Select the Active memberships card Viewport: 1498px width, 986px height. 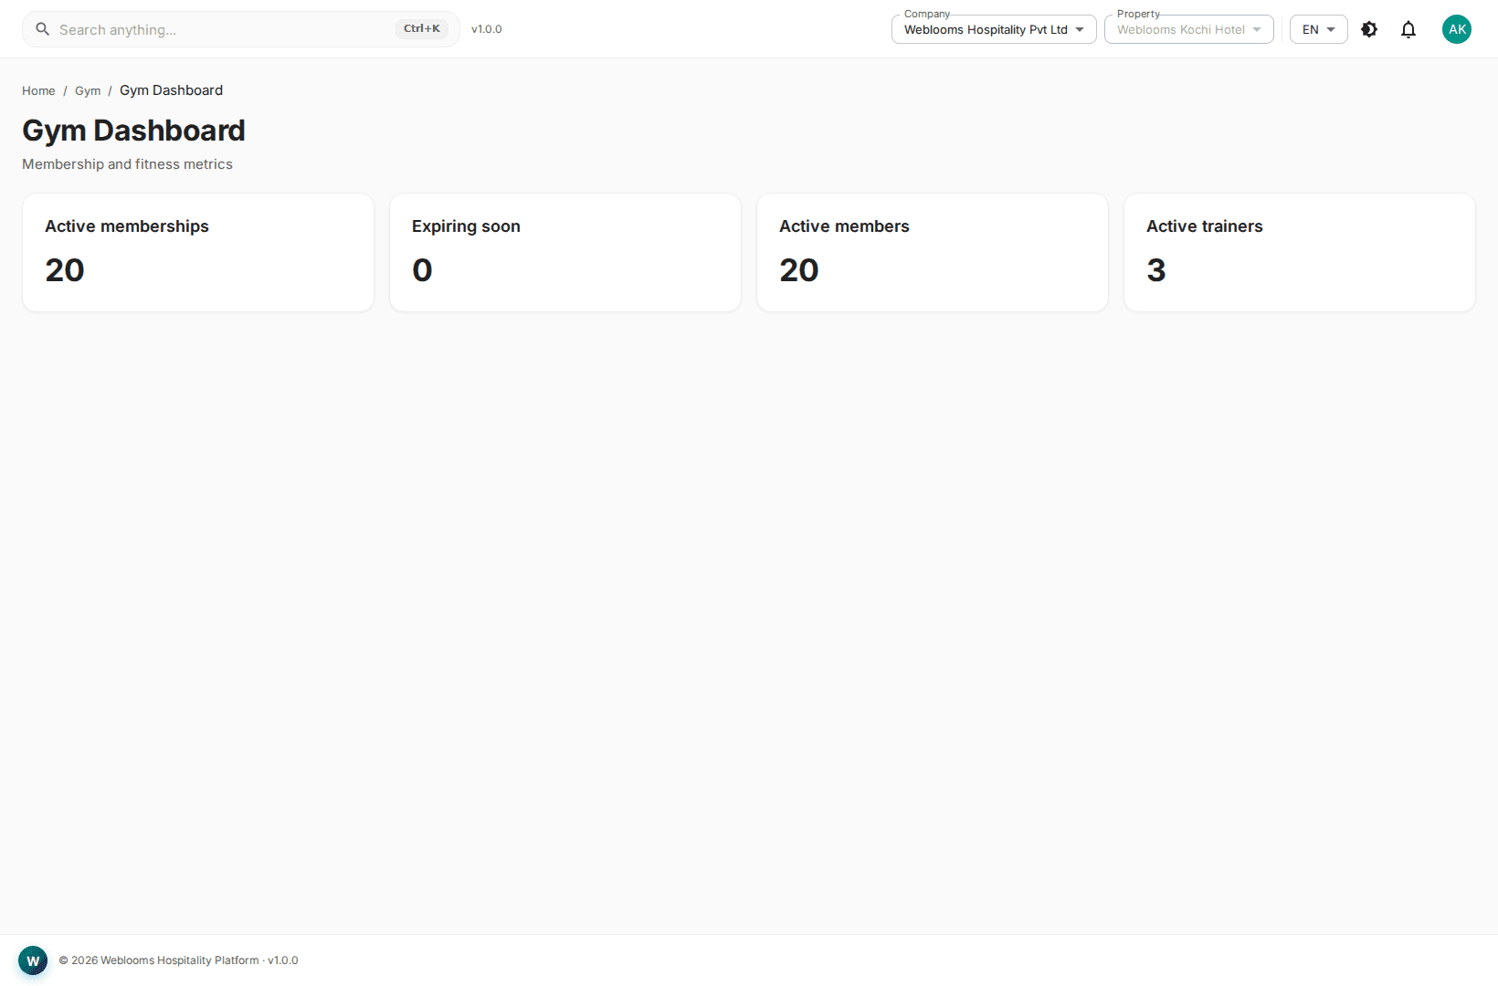pos(198,252)
